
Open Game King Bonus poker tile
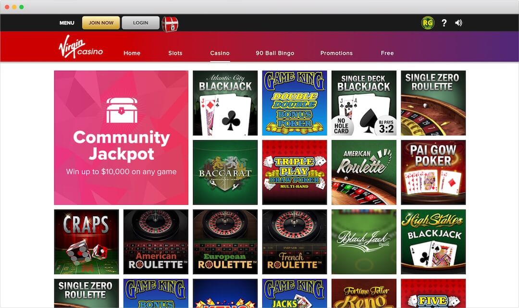point(156,294)
